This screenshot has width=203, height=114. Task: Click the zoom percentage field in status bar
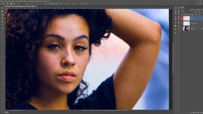[x=6, y=111]
